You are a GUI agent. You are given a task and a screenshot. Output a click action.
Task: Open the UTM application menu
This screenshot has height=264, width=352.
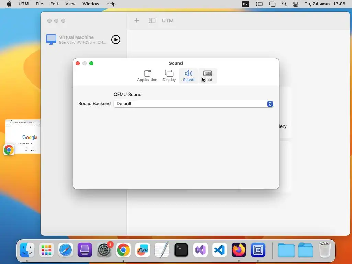pyautogui.click(x=23, y=4)
